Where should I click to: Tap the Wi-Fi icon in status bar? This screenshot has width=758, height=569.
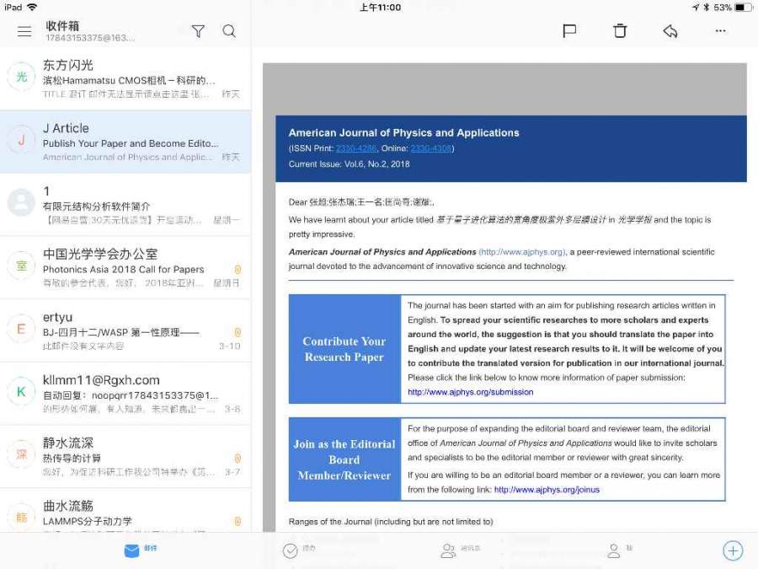(32, 8)
